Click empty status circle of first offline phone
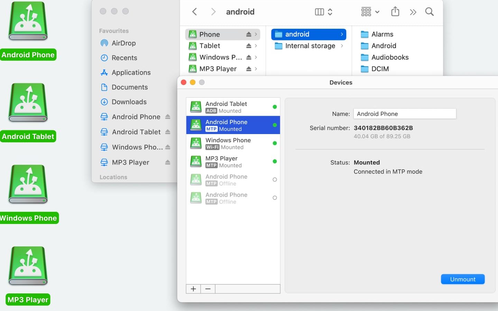Image resolution: width=498 pixels, height=311 pixels. tap(275, 179)
